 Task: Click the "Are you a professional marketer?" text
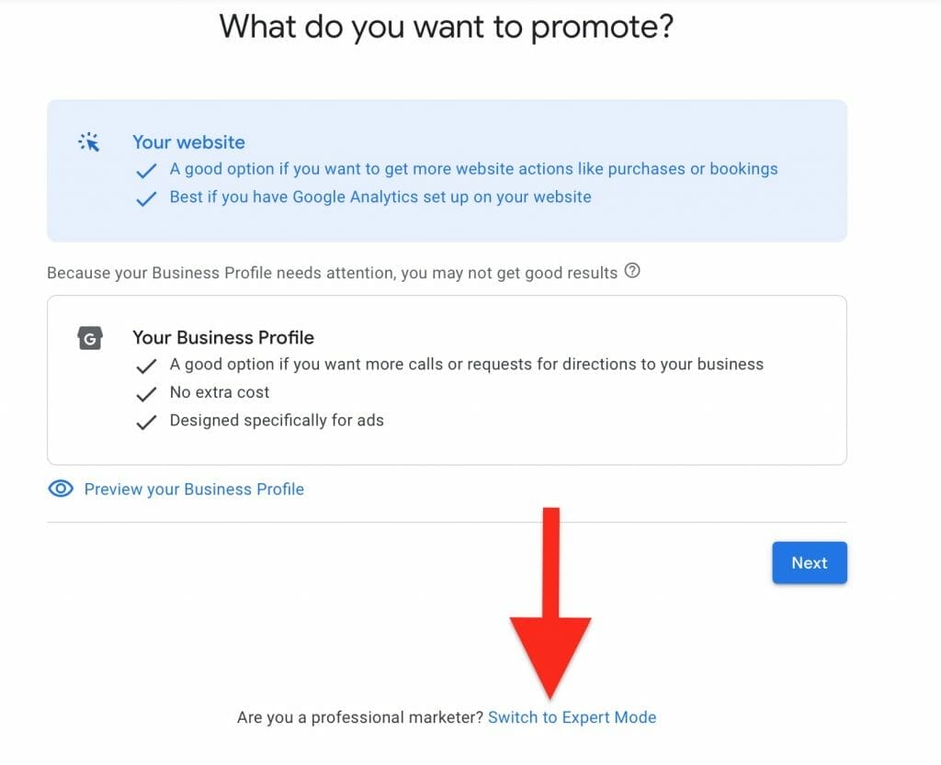coord(360,717)
